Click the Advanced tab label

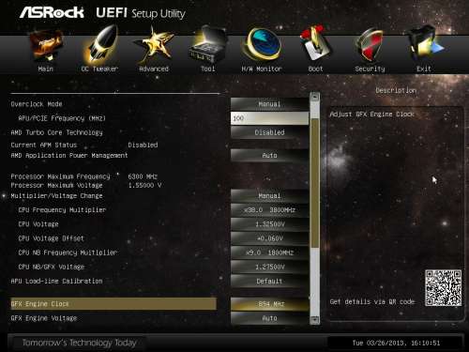(x=154, y=69)
